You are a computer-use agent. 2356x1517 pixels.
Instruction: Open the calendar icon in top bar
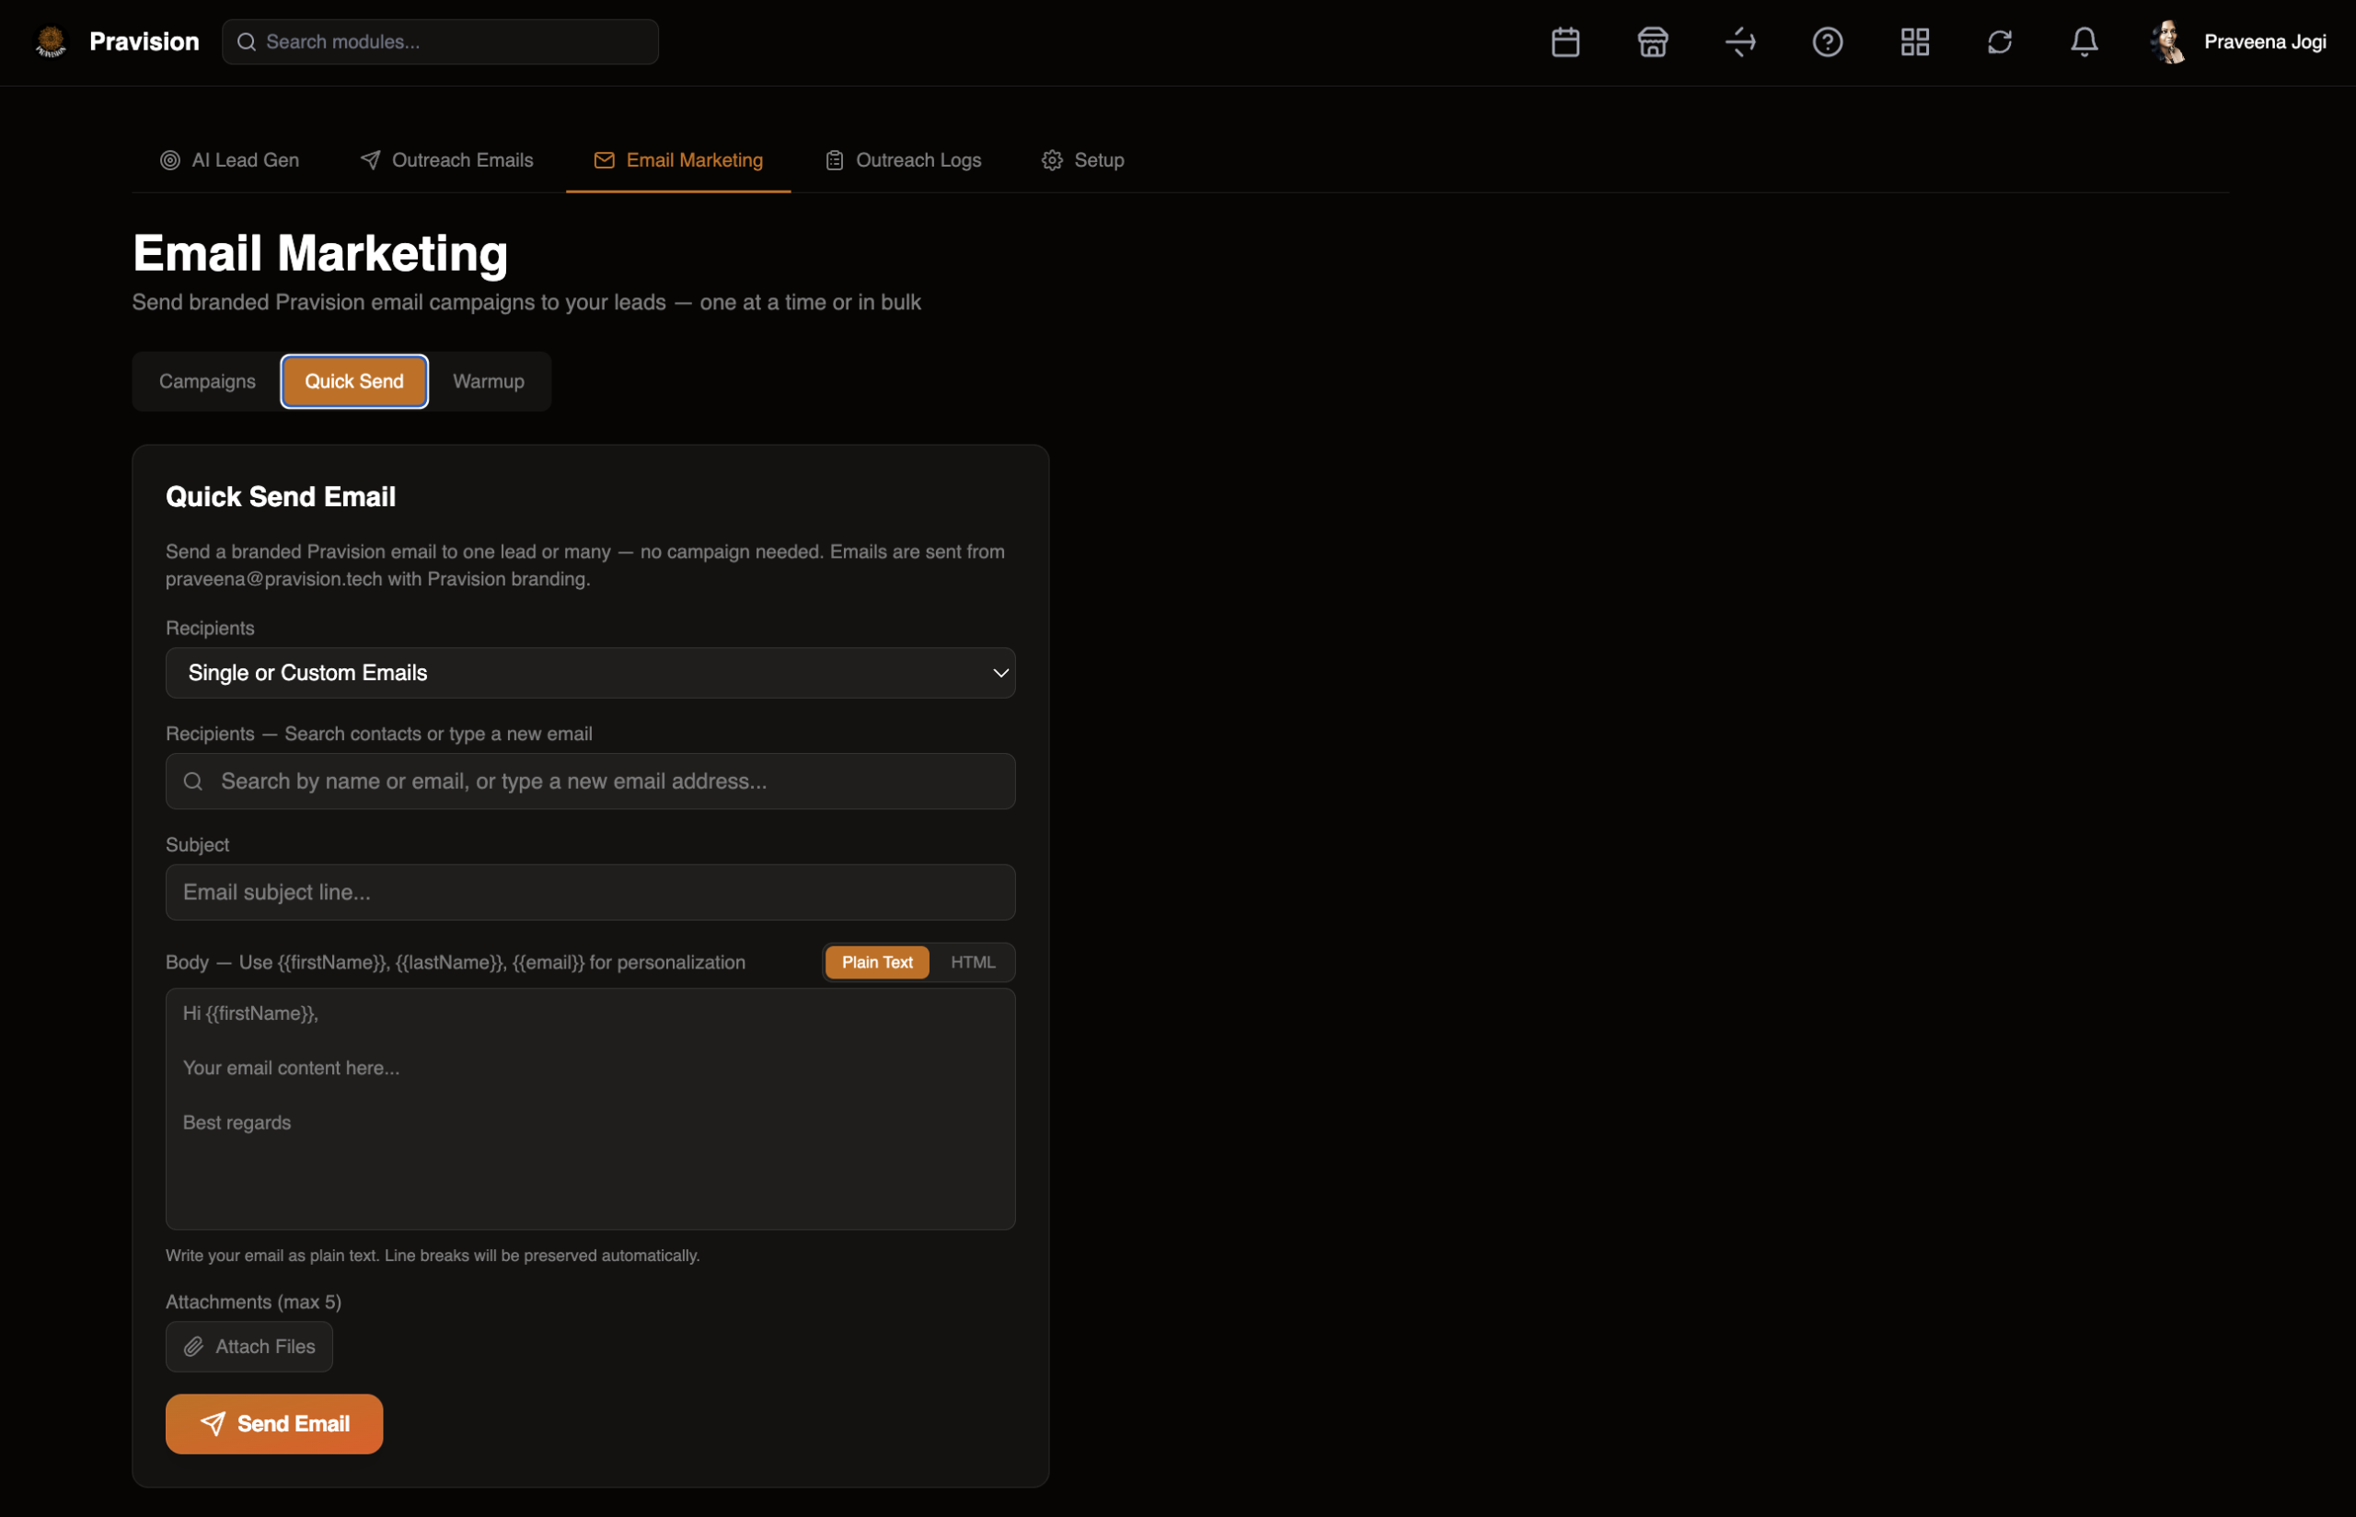point(1565,42)
